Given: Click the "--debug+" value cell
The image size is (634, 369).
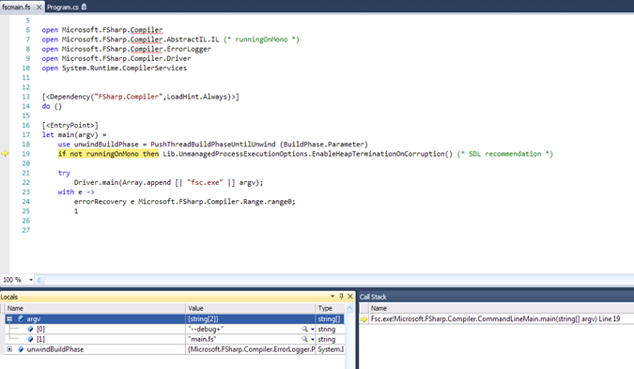Looking at the screenshot, I should click(250, 329).
